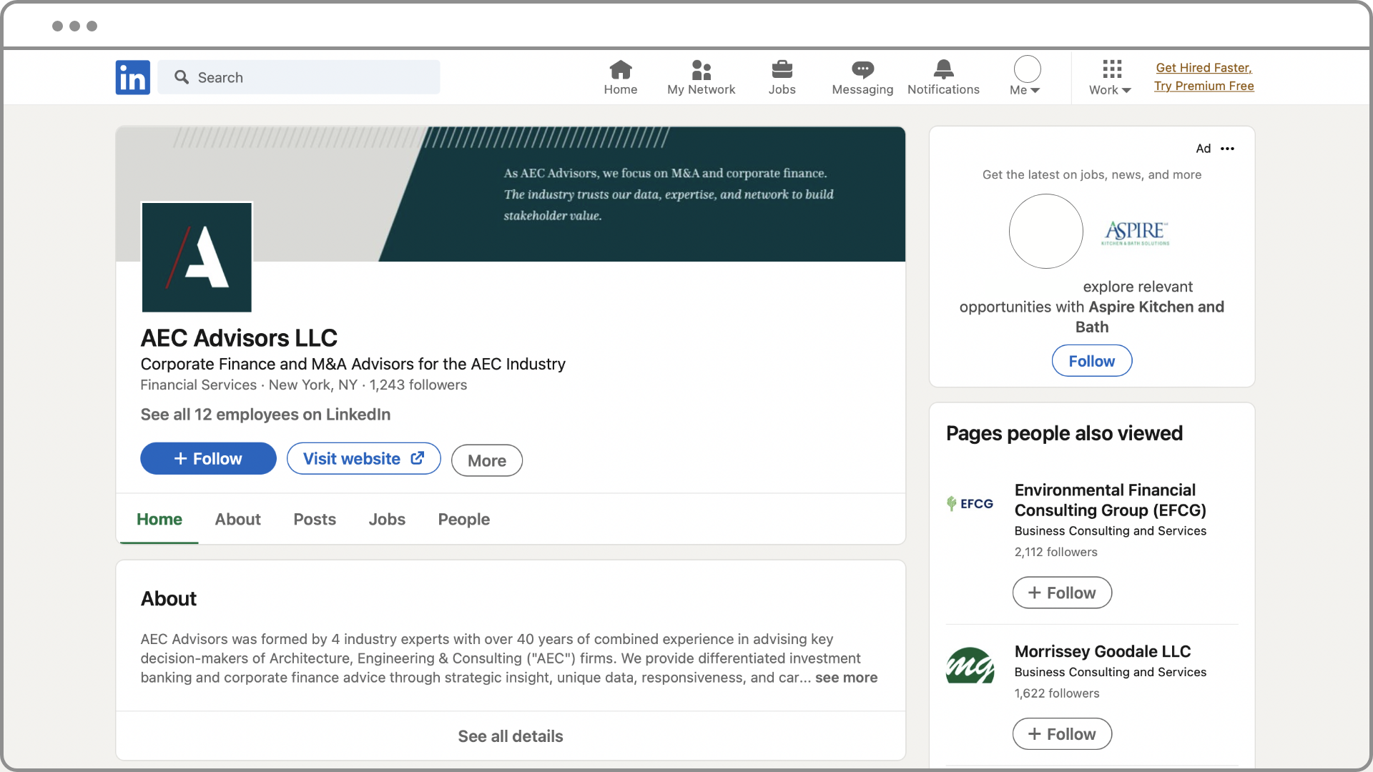The width and height of the screenshot is (1373, 772).
Task: Open the Messaging bubble icon
Action: (x=862, y=69)
